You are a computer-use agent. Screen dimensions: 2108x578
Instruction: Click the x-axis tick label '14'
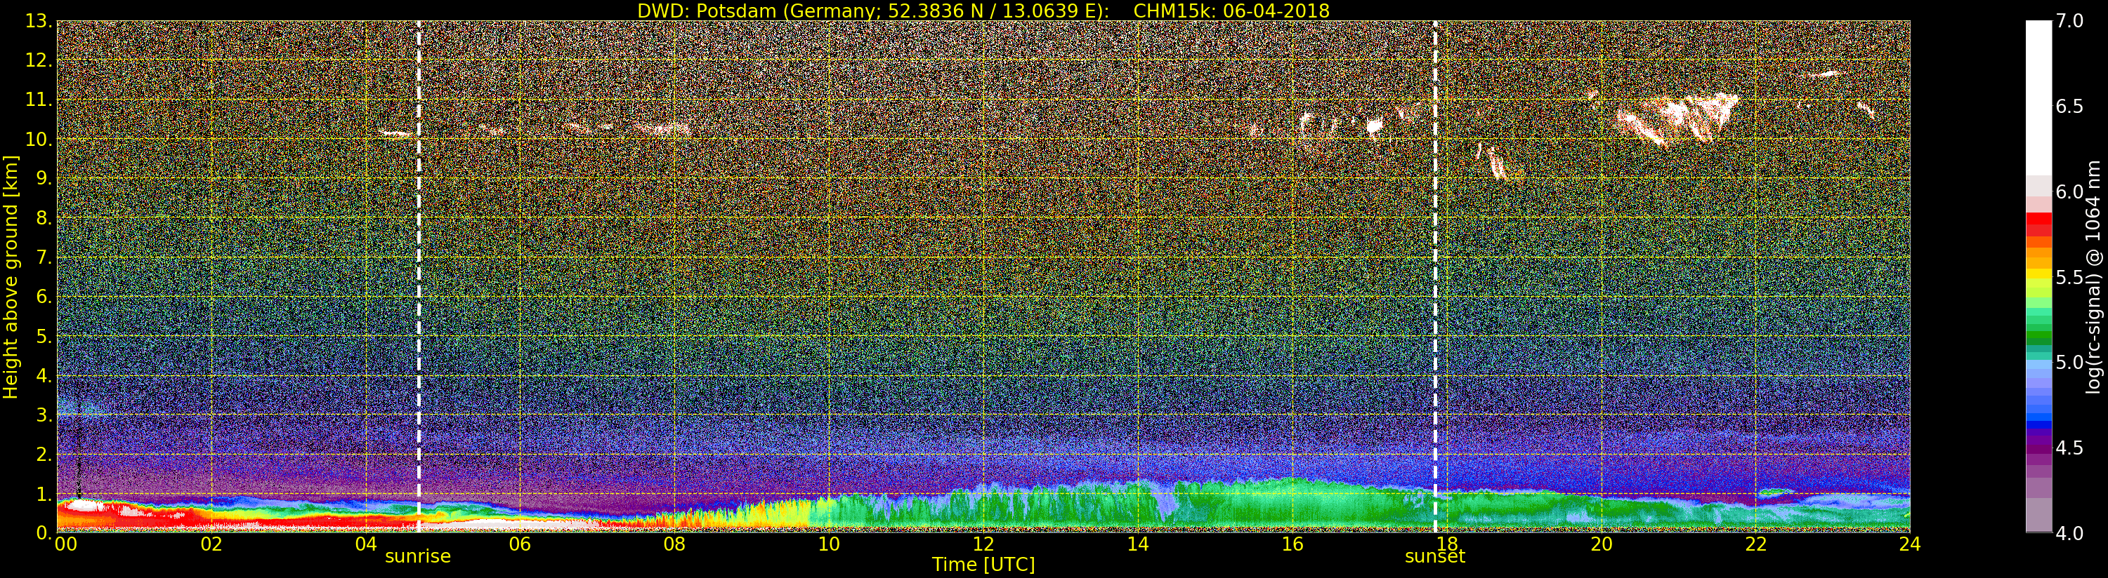click(x=1137, y=544)
